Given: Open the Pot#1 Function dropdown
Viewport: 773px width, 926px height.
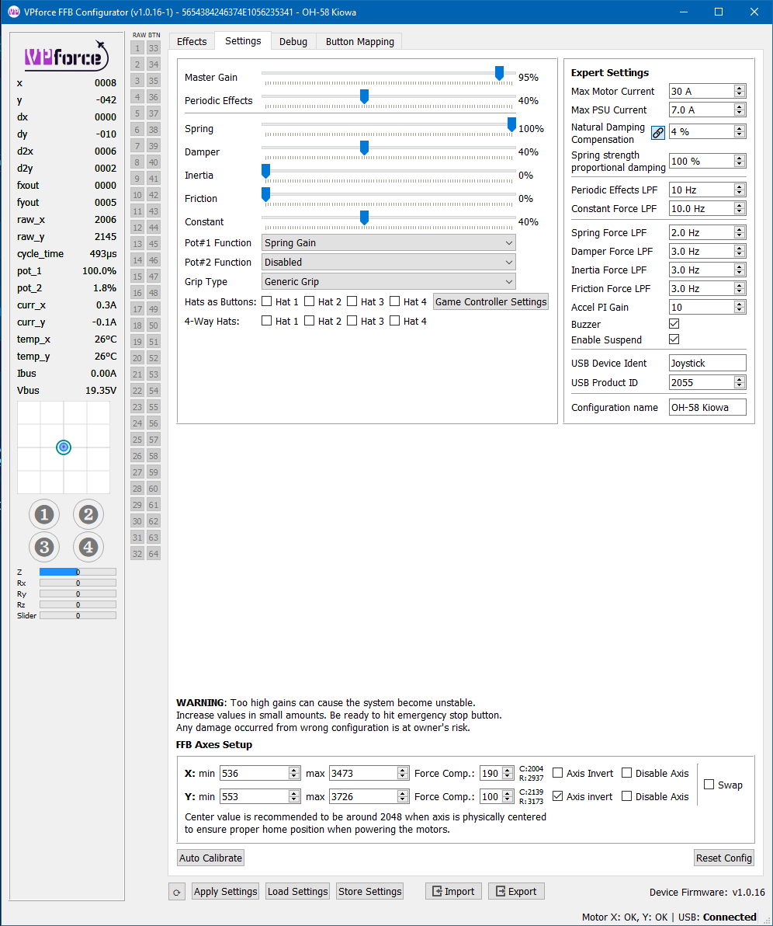Looking at the screenshot, I should coord(388,243).
